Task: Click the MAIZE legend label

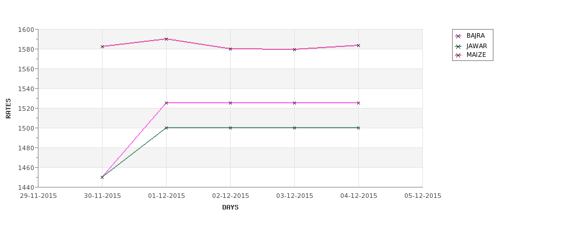Action: coord(476,55)
